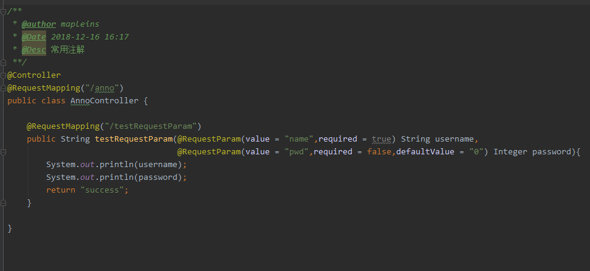Click the final closing brace of the class
Screen dimensions: 590x271
tap(10, 228)
